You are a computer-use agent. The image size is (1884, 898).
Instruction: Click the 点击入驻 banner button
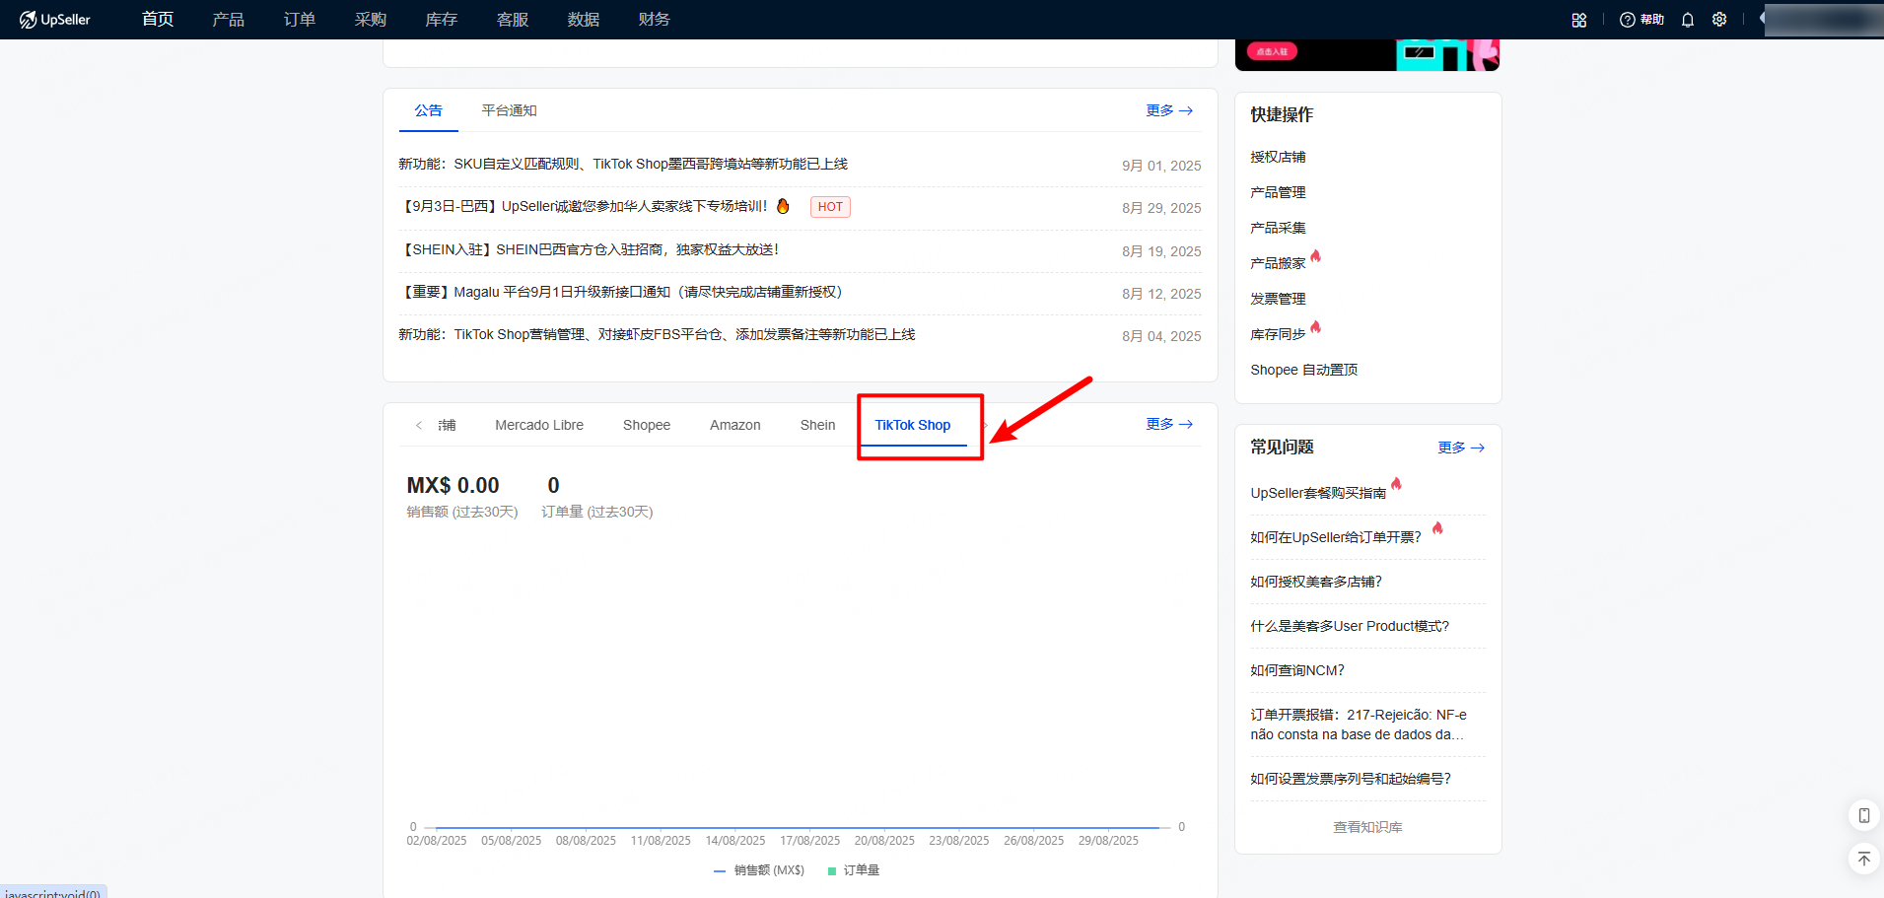pos(1272,51)
